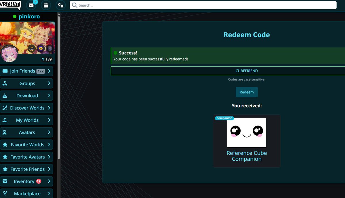Expand the My Worlds chevron

tap(49, 120)
